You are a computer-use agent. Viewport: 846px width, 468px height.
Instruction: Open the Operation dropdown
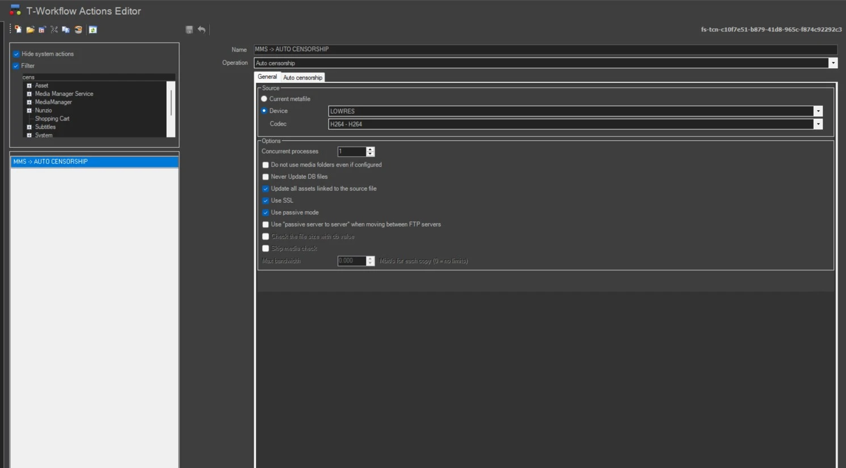pyautogui.click(x=833, y=63)
